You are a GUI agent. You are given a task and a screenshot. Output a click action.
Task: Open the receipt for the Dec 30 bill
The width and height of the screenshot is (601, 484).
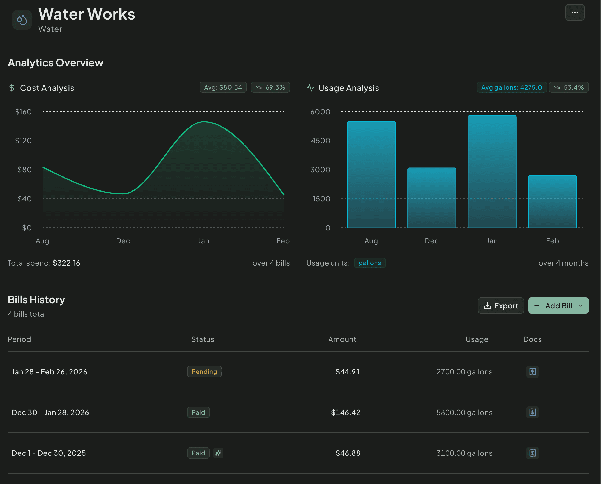pyautogui.click(x=532, y=412)
